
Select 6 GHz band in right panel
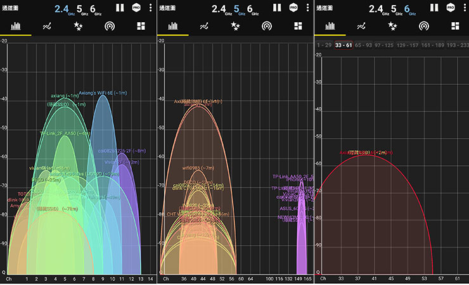[410, 9]
